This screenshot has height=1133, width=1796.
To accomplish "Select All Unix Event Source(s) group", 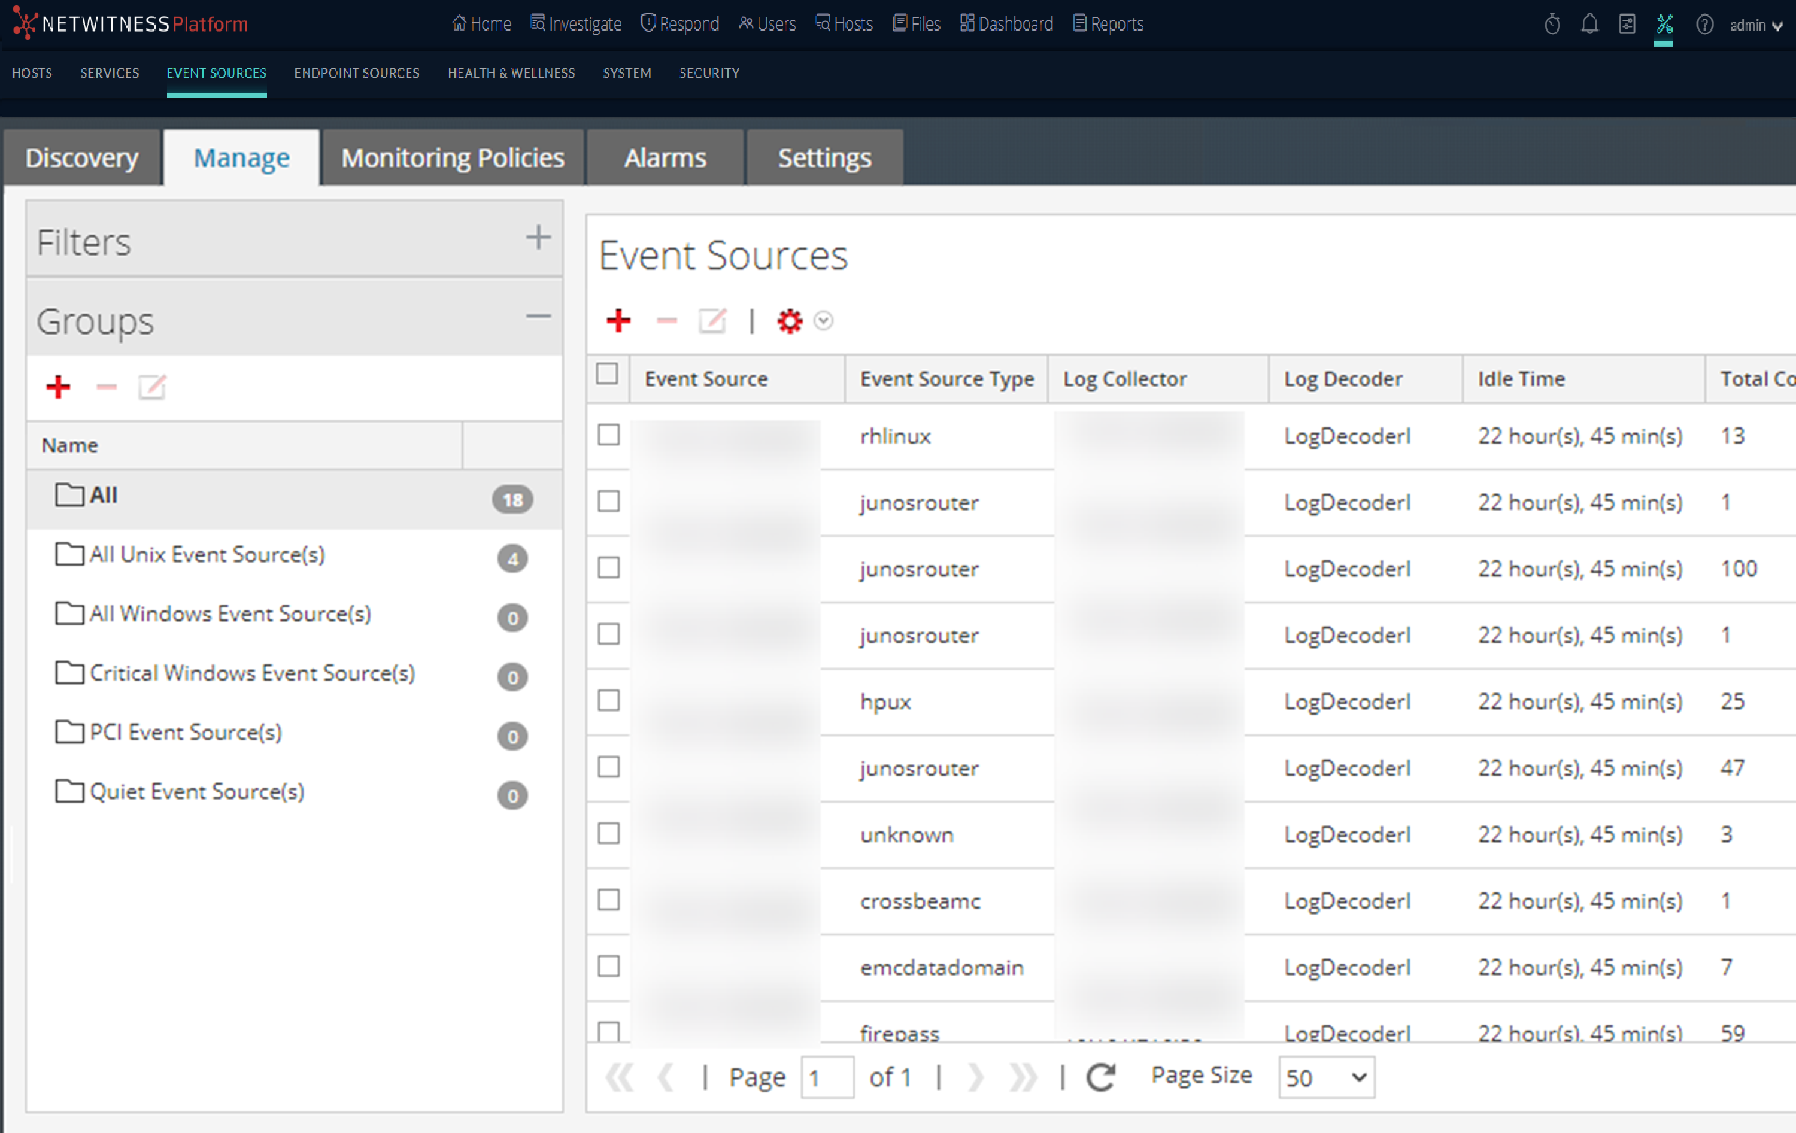I will [x=207, y=555].
